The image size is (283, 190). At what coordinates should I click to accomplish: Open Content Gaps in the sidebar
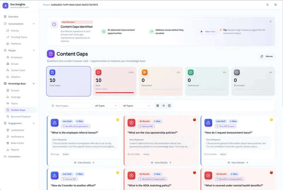coord(21,110)
